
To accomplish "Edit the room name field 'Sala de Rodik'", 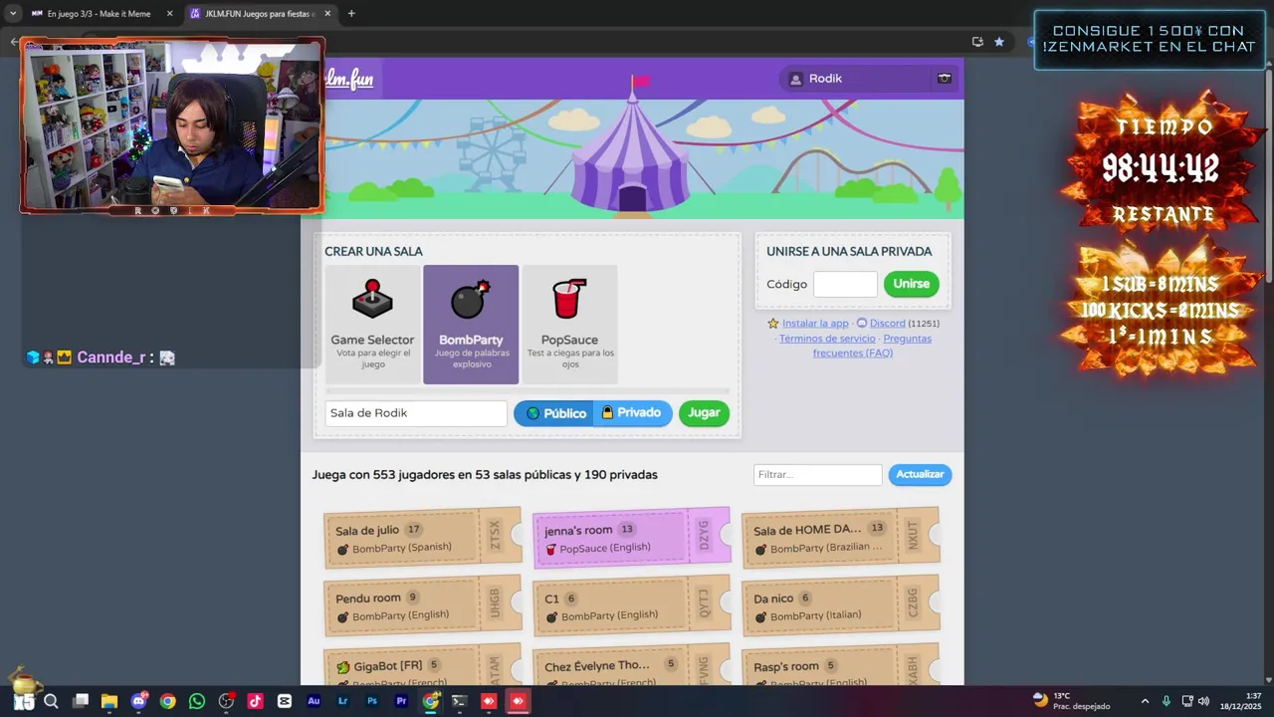I will tap(416, 413).
